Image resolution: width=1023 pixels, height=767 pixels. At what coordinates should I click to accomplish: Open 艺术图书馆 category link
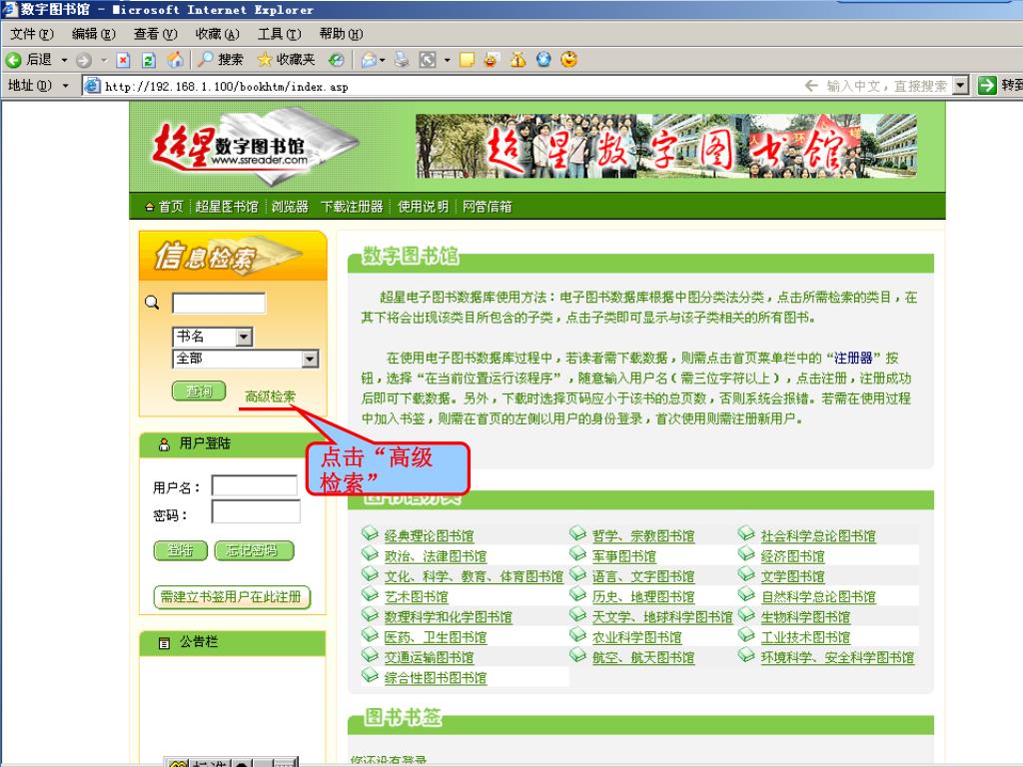[x=416, y=597]
